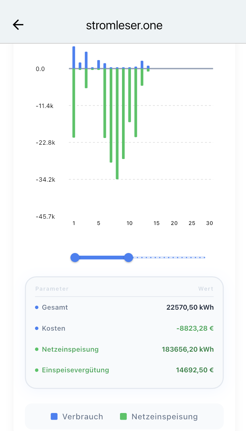Click the dotted slider track on right
This screenshot has width=246, height=431.
(170, 257)
